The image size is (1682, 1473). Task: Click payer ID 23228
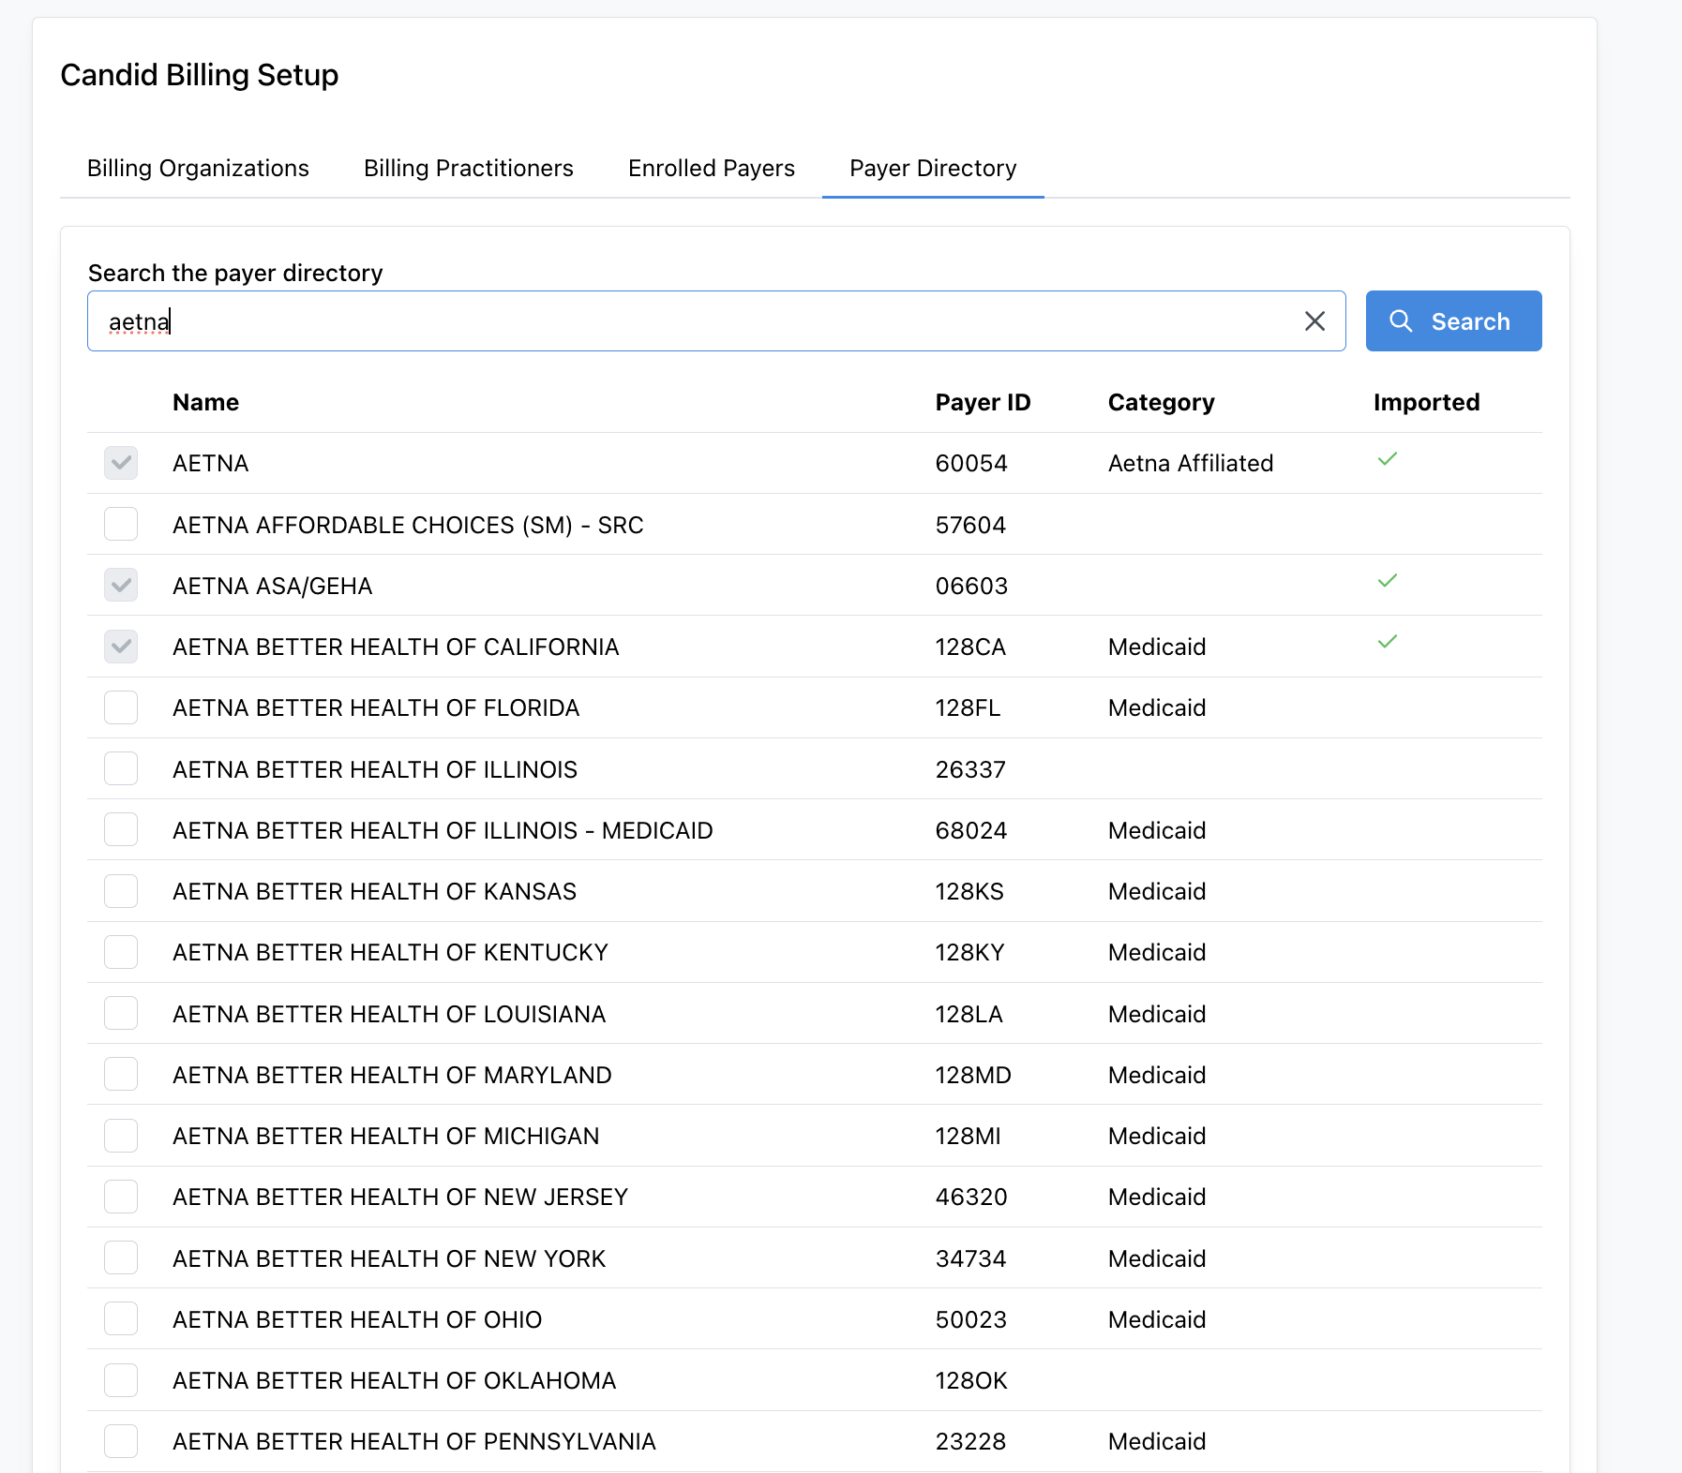[970, 1441]
